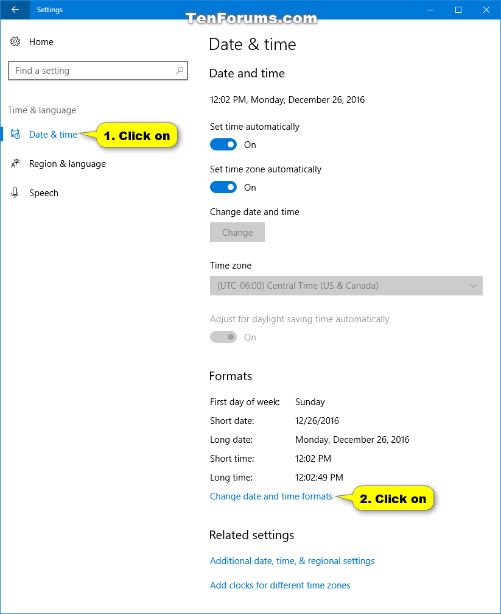This screenshot has height=614, width=501.
Task: Click the yellow '1. Click on' callout
Action: click(136, 135)
